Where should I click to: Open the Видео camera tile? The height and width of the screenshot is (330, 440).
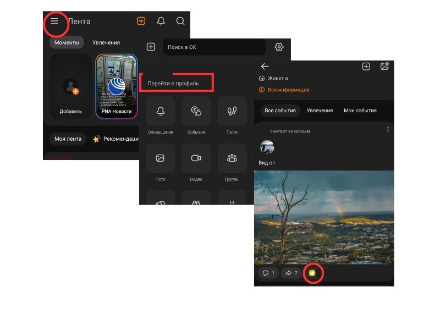click(196, 158)
